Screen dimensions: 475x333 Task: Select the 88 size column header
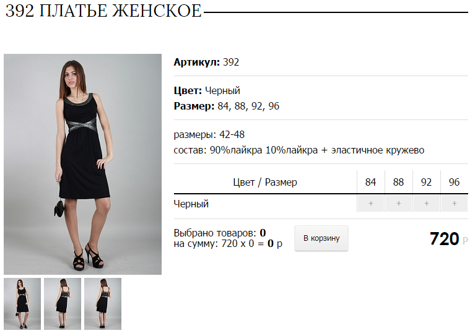[398, 182]
